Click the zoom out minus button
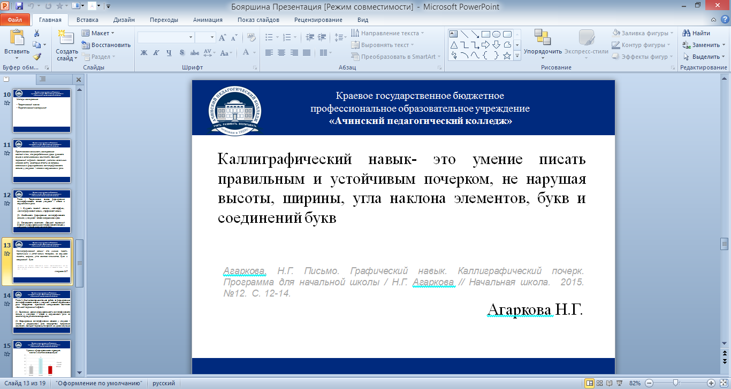 point(649,383)
